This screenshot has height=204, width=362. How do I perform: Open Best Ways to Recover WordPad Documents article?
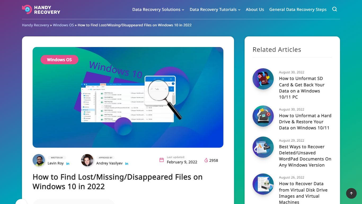point(305,156)
